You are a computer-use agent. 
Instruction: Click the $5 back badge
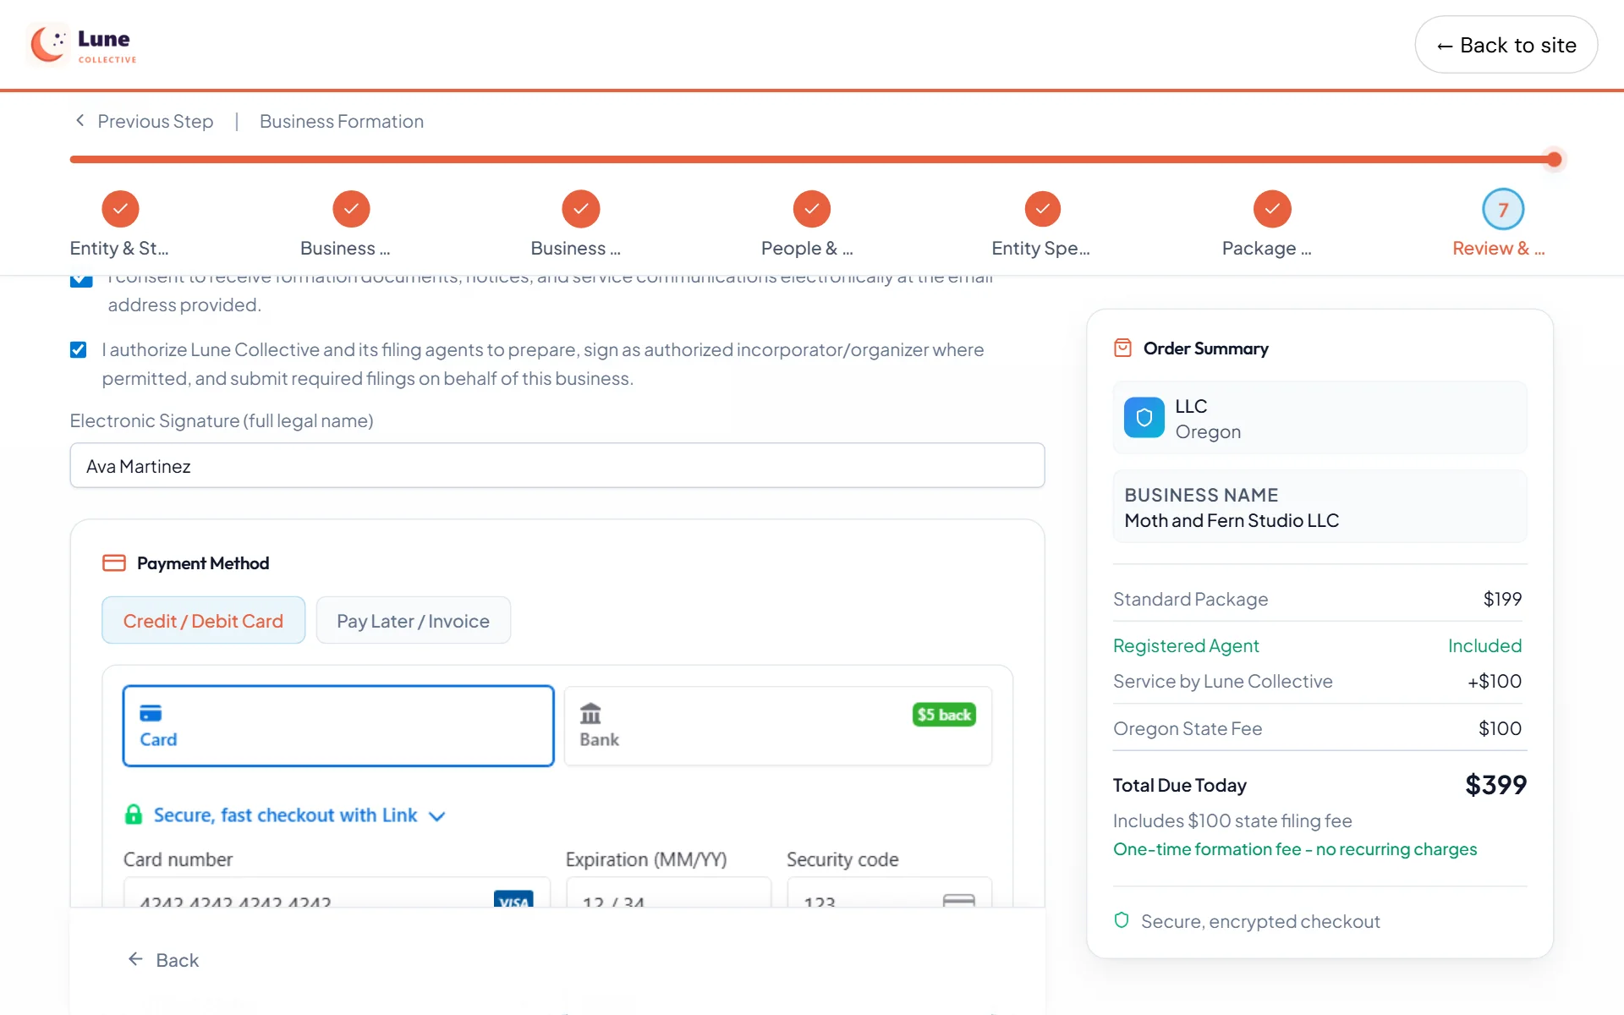click(944, 715)
